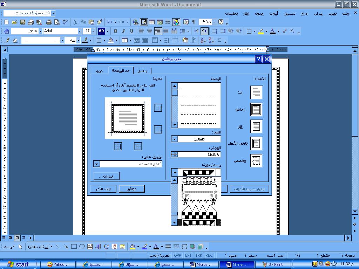Switch to the تظليل Shading tab
Screen dimensions: 359x269
pos(142,71)
